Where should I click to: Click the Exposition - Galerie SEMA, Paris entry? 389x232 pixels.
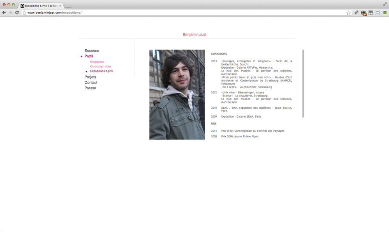(241, 116)
